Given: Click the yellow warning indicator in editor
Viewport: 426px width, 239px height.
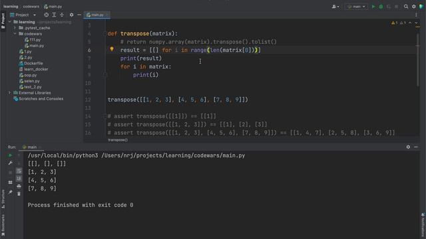Looking at the screenshot, I should [395, 23].
